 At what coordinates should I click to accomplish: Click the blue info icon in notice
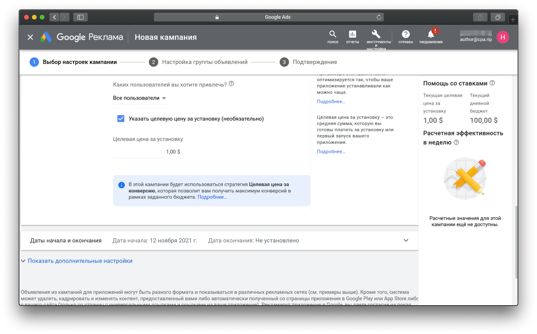point(122,185)
